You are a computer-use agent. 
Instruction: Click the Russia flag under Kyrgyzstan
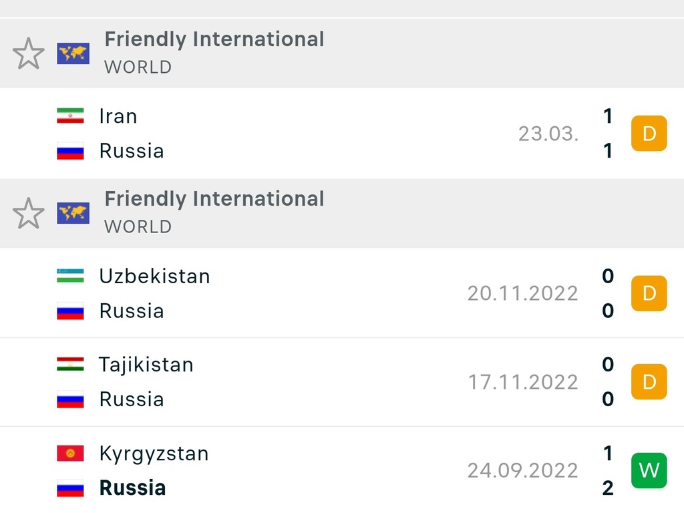(70, 488)
